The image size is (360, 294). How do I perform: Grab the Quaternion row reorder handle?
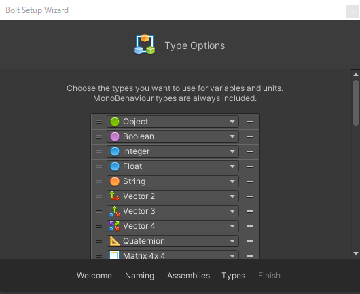tap(99, 241)
